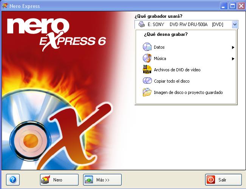The image size is (246, 189).
Task: Select the Copiar todo el disco option
Action: [x=172, y=81]
